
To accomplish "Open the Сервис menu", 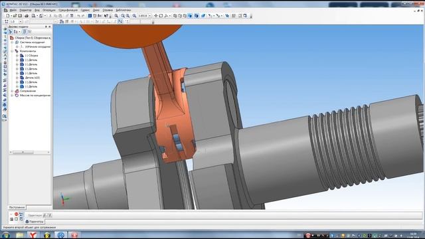I will (x=85, y=10).
